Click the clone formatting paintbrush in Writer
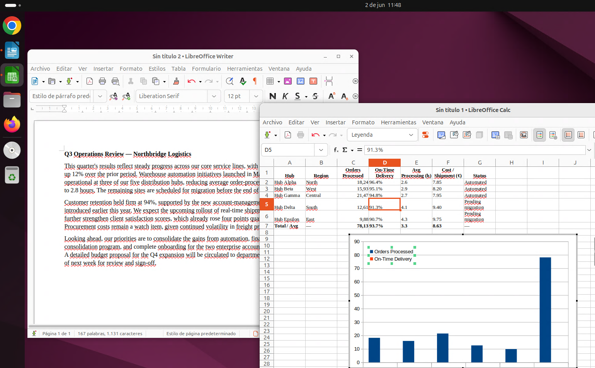This screenshot has width=595, height=368. point(176,81)
